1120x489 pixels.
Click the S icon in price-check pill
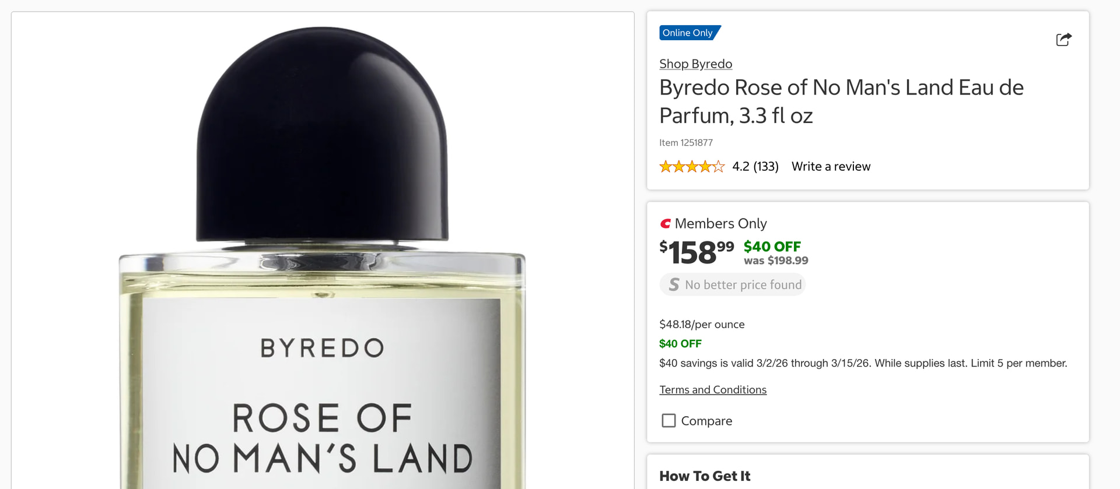[x=674, y=284]
